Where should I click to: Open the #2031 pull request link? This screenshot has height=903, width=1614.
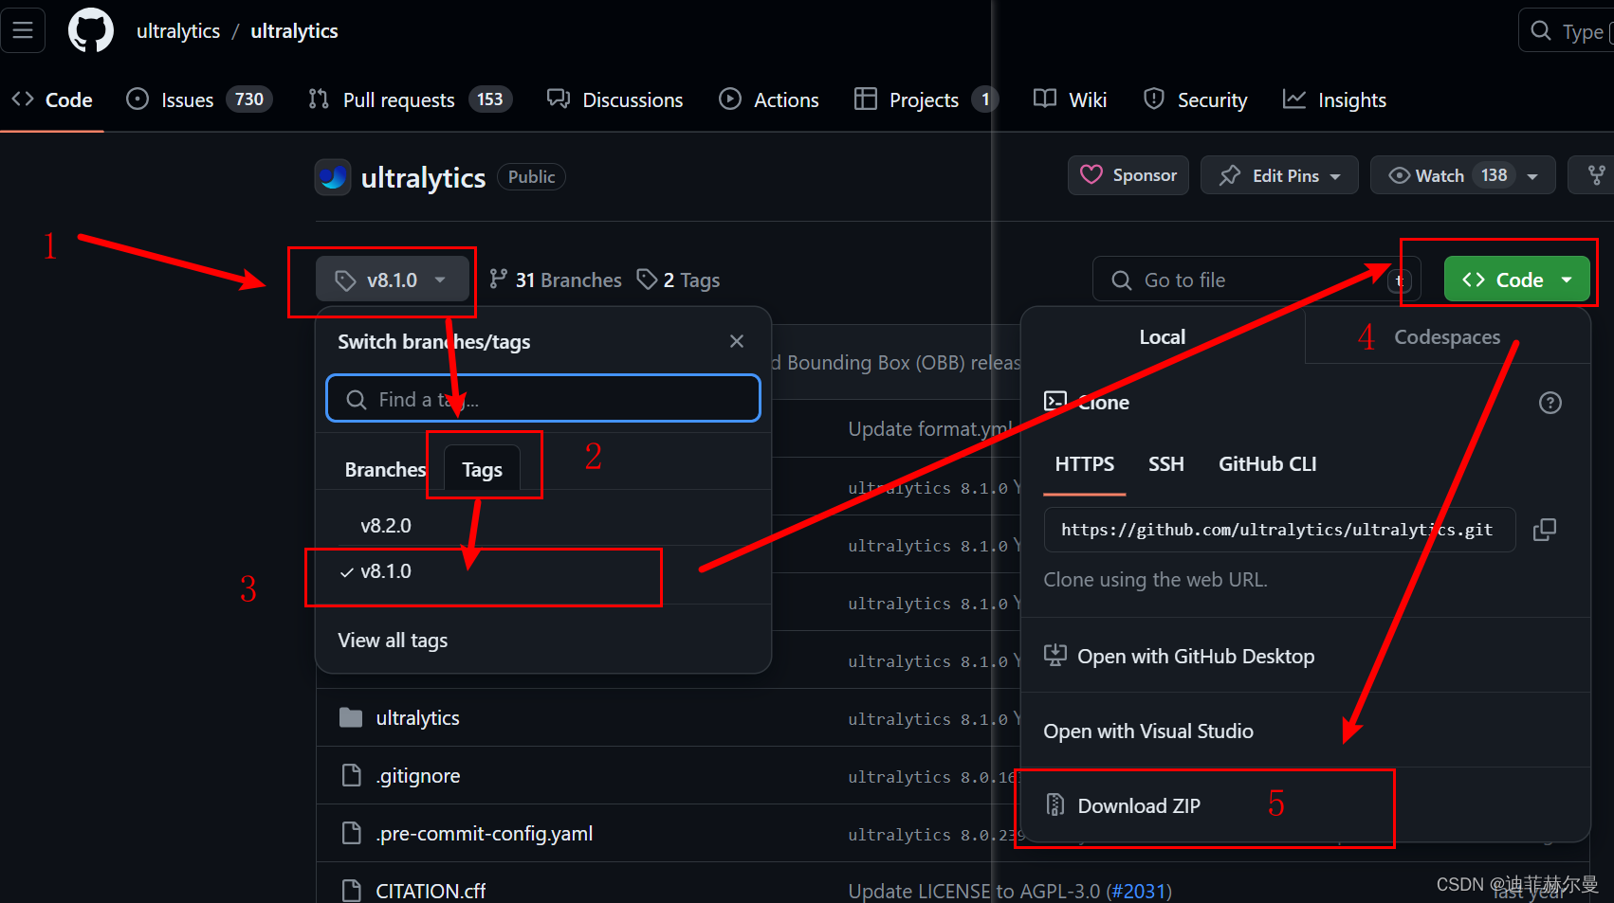tap(1139, 891)
